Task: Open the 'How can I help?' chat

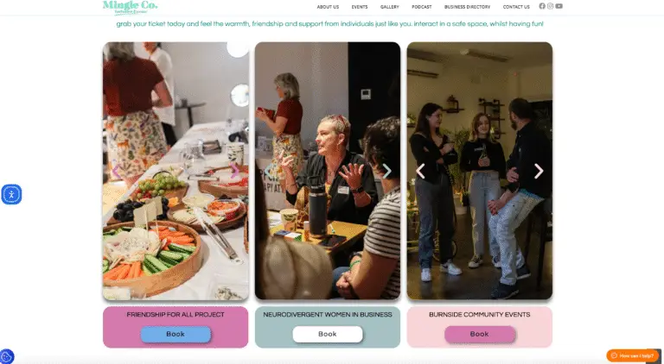Action: click(x=632, y=355)
